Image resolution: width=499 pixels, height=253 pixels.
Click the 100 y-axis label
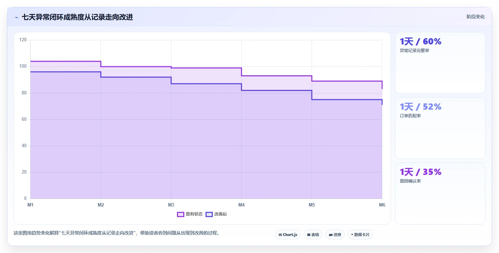pos(23,66)
